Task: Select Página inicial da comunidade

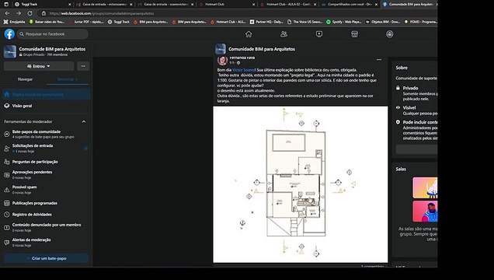Action: pos(46,95)
